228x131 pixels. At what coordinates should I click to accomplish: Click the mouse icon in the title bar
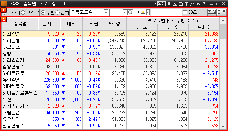169,4
